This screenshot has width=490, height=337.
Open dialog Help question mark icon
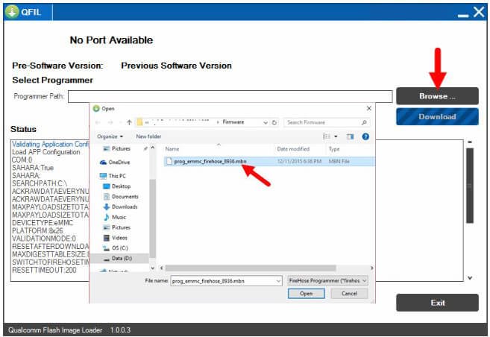pos(365,136)
